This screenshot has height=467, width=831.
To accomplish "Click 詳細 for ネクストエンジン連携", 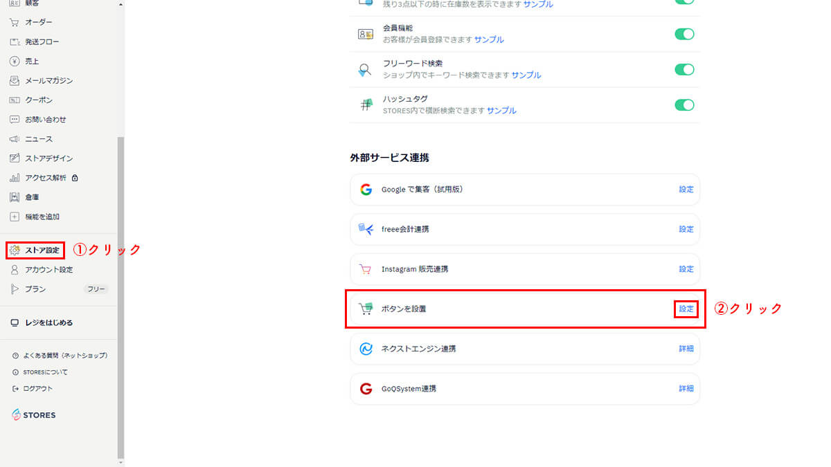I will tap(686, 349).
